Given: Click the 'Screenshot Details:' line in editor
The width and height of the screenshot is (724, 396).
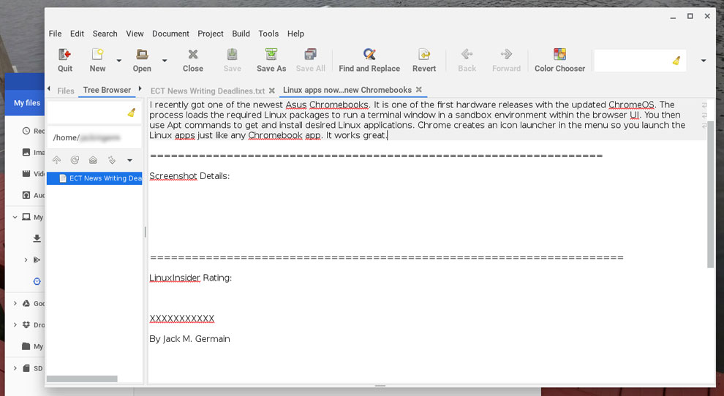Looking at the screenshot, I should pyautogui.click(x=189, y=176).
